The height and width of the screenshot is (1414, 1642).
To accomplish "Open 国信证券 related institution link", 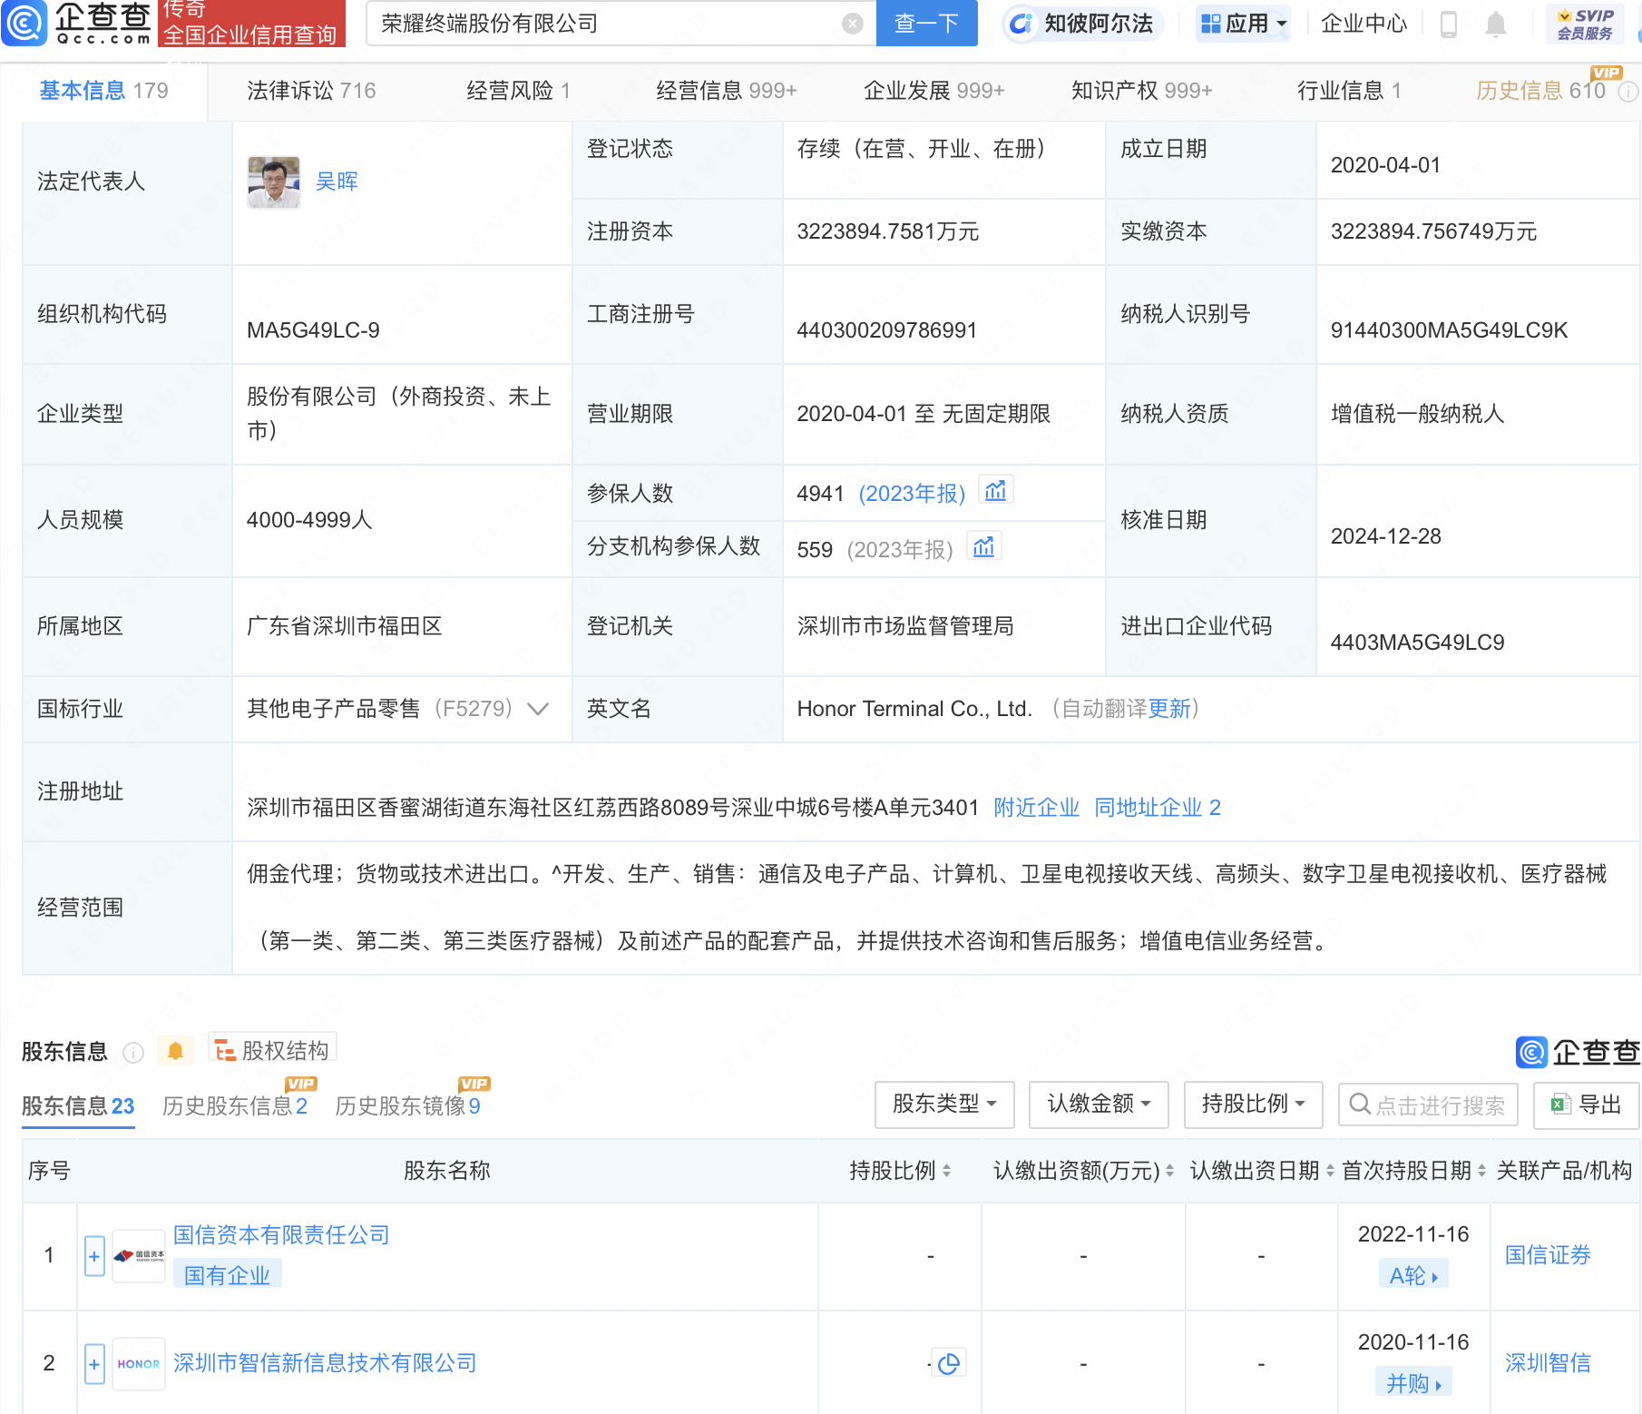I will (x=1548, y=1255).
